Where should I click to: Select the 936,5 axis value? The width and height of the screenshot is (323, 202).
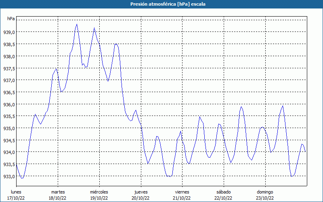9,93
